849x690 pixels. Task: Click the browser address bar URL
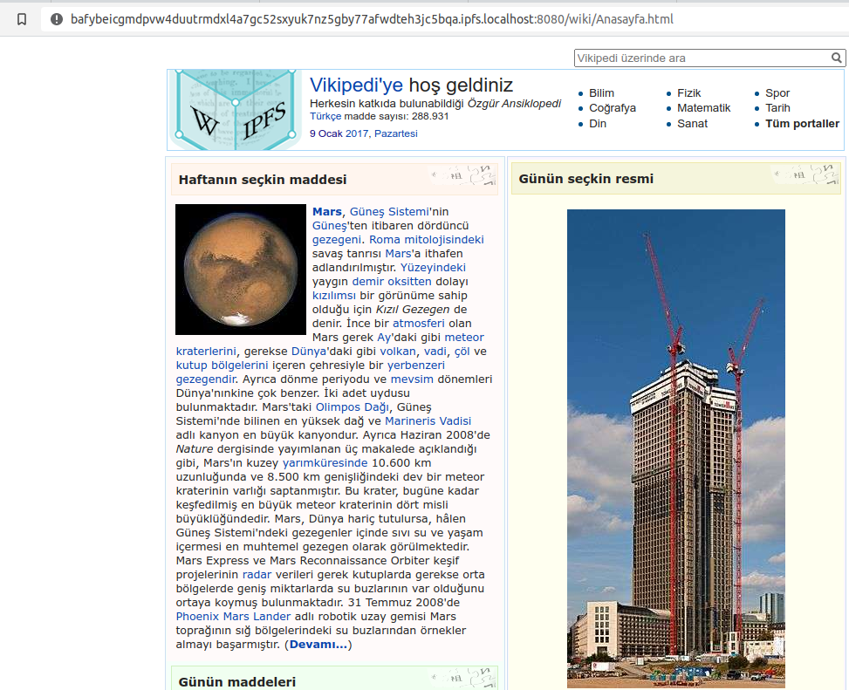point(372,18)
